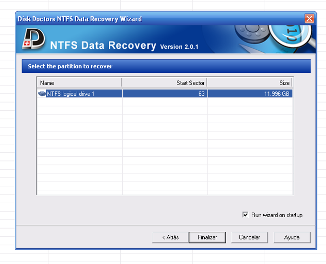Click the start sector value 63
This screenshot has width=326, height=264.
pos(201,94)
